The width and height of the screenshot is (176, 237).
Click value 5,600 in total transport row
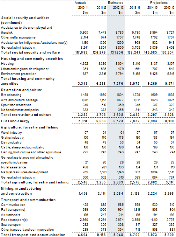click(169, 235)
